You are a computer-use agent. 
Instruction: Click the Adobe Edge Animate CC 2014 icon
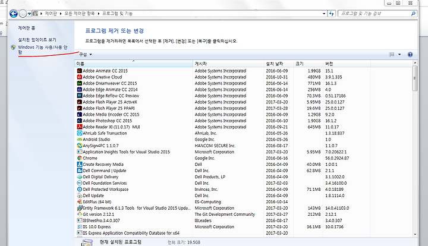[x=80, y=90]
